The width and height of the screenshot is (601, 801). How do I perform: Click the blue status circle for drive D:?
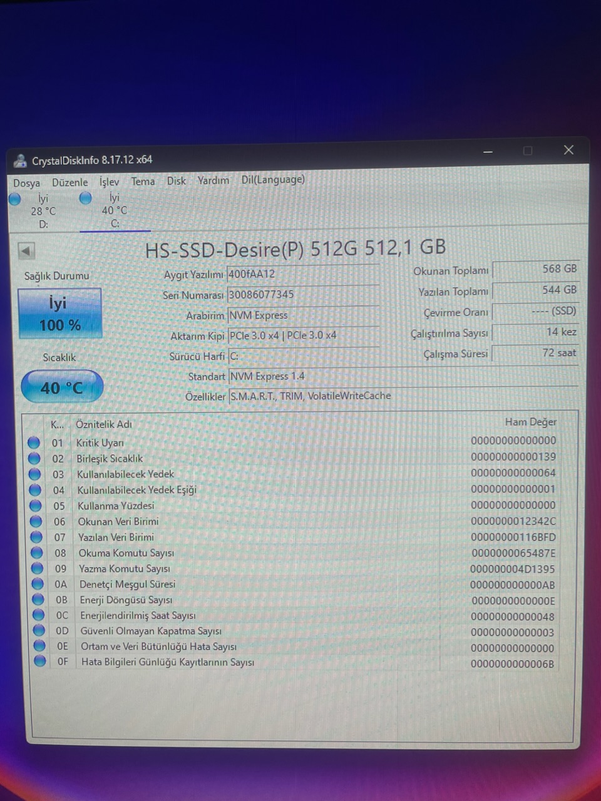click(15, 199)
